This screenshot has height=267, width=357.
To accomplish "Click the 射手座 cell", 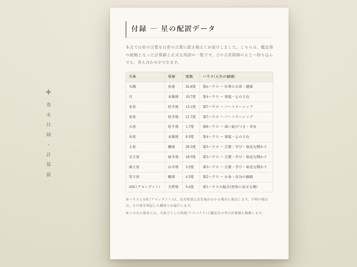I will coord(174,157).
